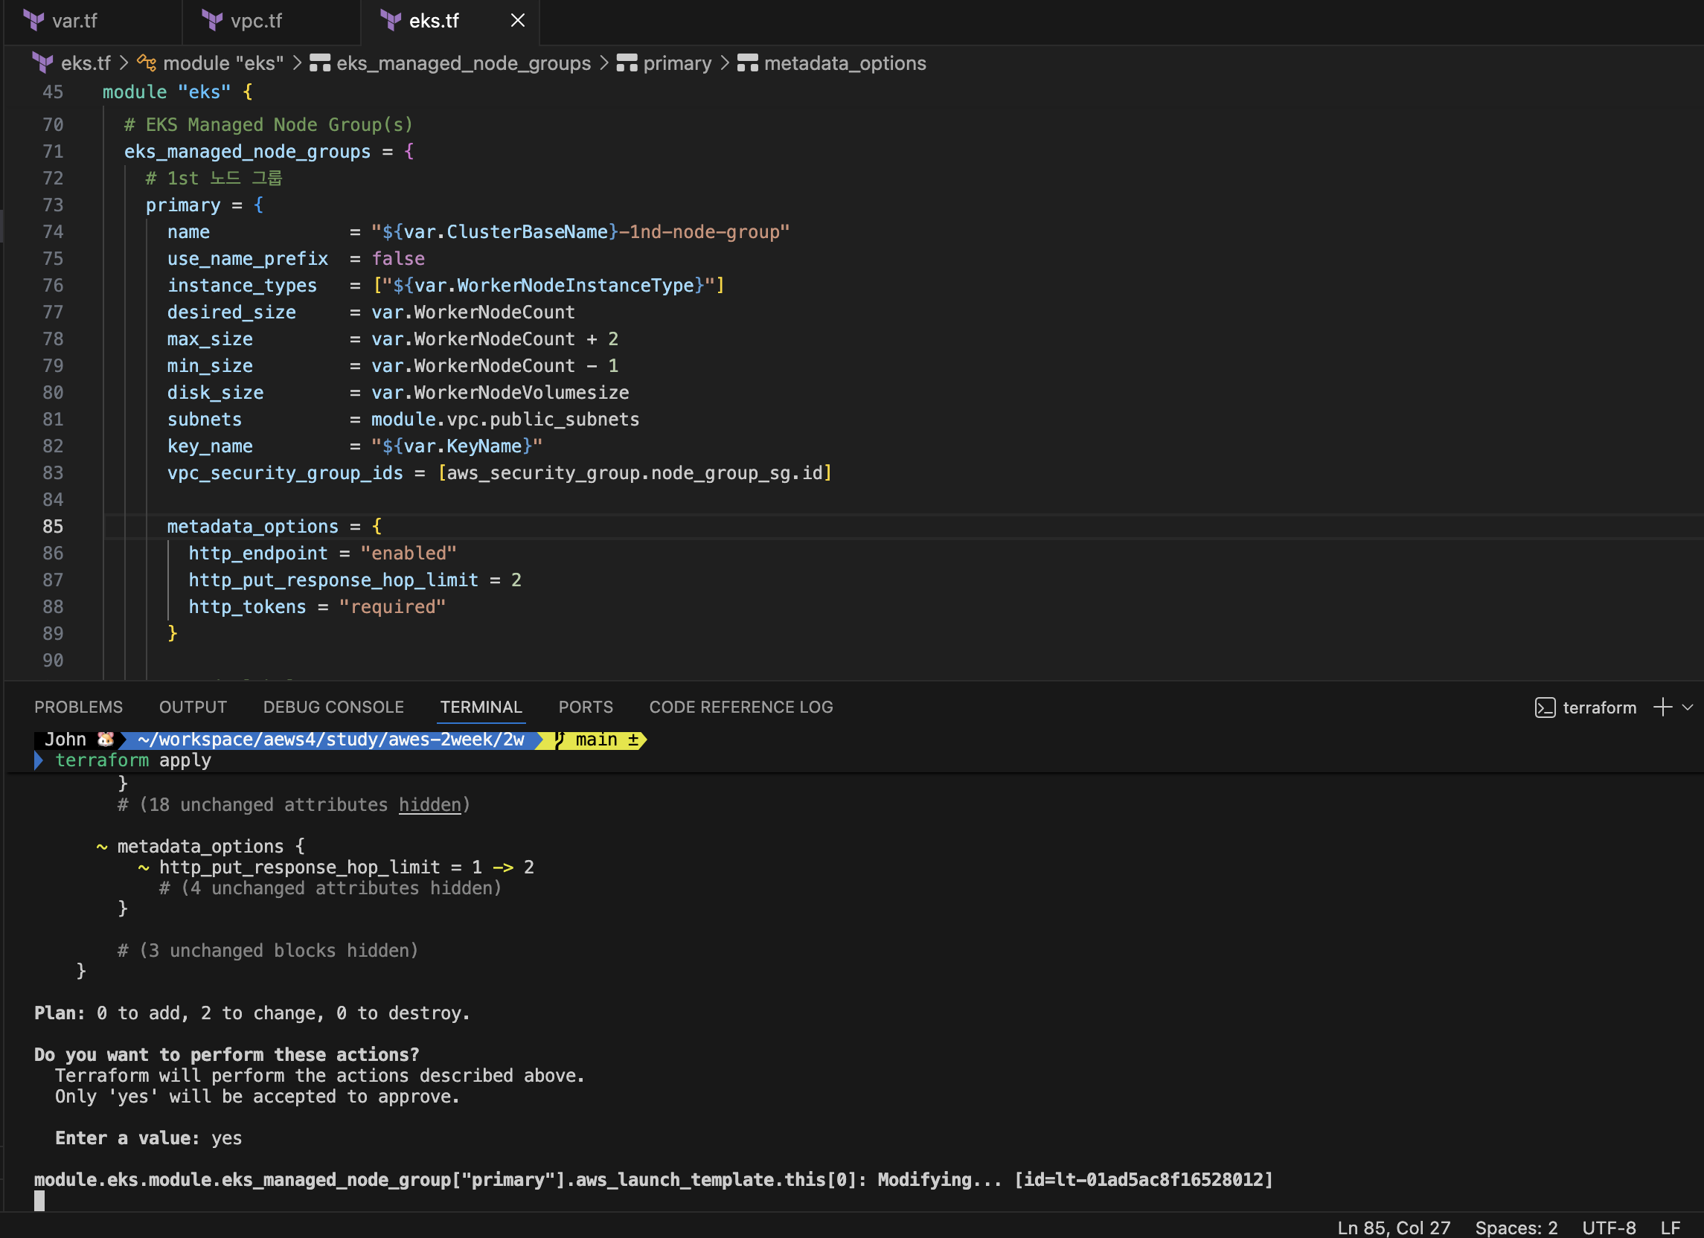Click line number 71 in gutter

[x=53, y=152]
